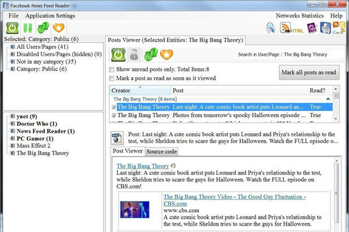
Task: Select The Big Bang Theory in pages list
Action: [x=42, y=153]
